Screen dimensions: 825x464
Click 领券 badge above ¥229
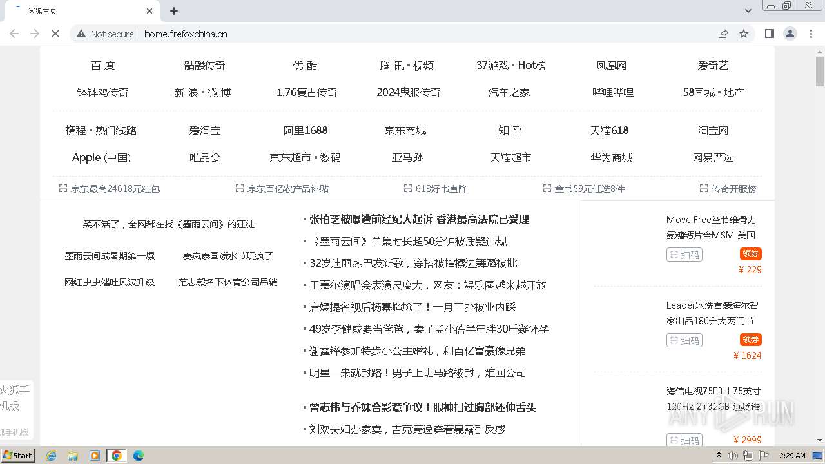(x=751, y=254)
